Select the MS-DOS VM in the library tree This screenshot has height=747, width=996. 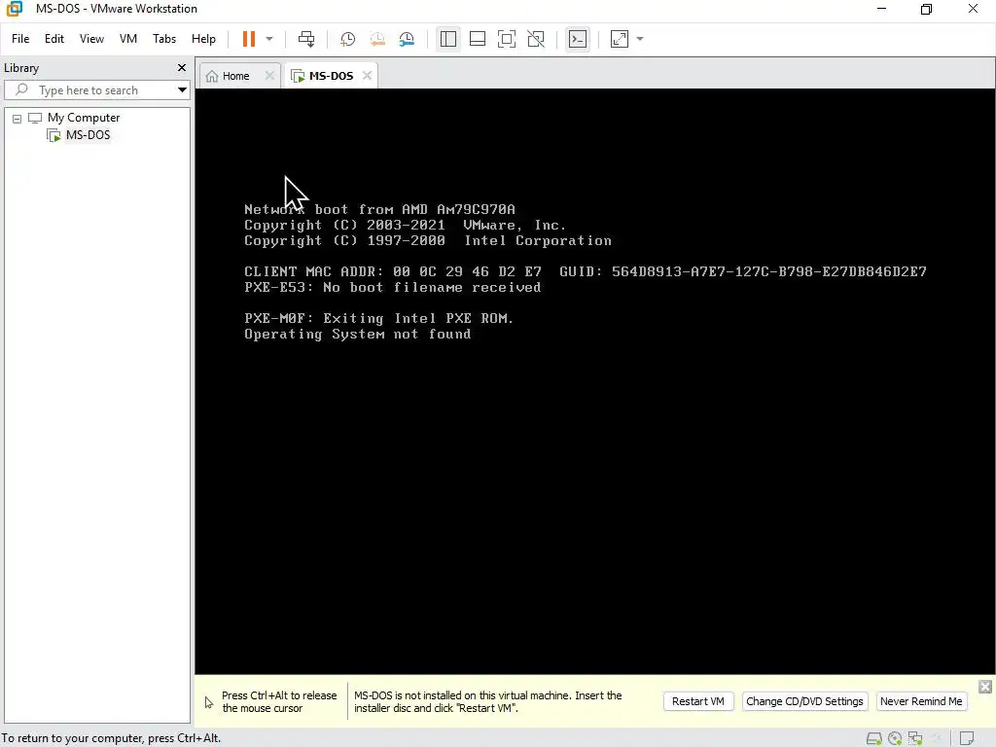[x=88, y=134]
